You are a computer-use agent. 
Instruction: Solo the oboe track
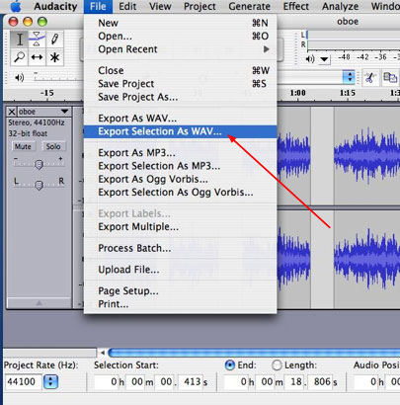pos(53,146)
